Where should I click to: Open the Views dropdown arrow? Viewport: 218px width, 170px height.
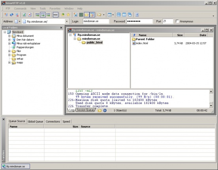pyautogui.click(x=113, y=15)
